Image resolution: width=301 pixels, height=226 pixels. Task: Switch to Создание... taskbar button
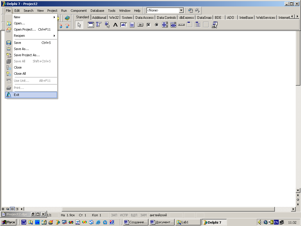pos(136,222)
